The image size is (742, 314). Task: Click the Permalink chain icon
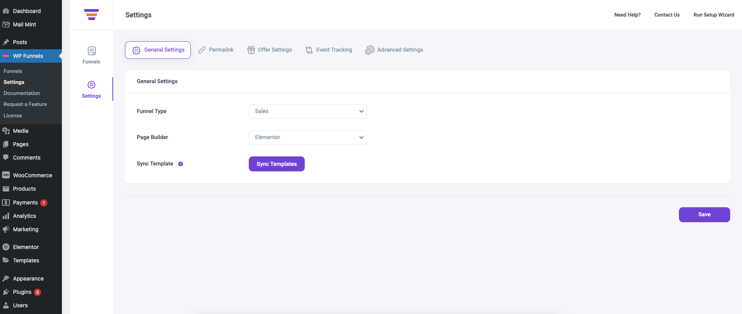pyautogui.click(x=202, y=50)
